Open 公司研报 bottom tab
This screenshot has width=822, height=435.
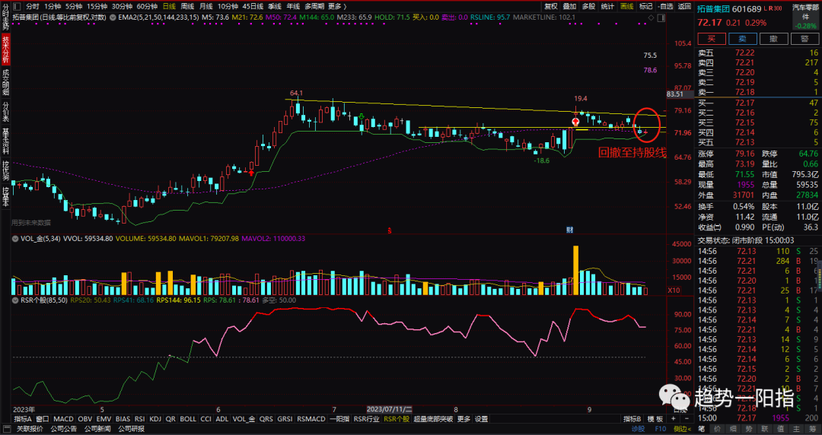click(131, 429)
